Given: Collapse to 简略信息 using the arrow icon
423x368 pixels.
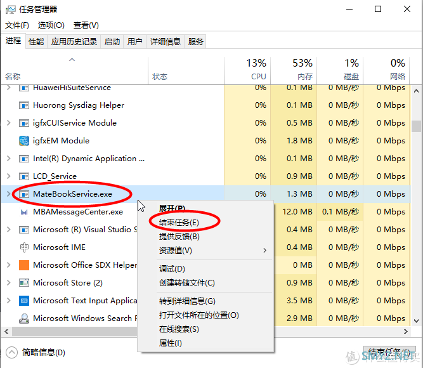Looking at the screenshot, I should [11, 353].
